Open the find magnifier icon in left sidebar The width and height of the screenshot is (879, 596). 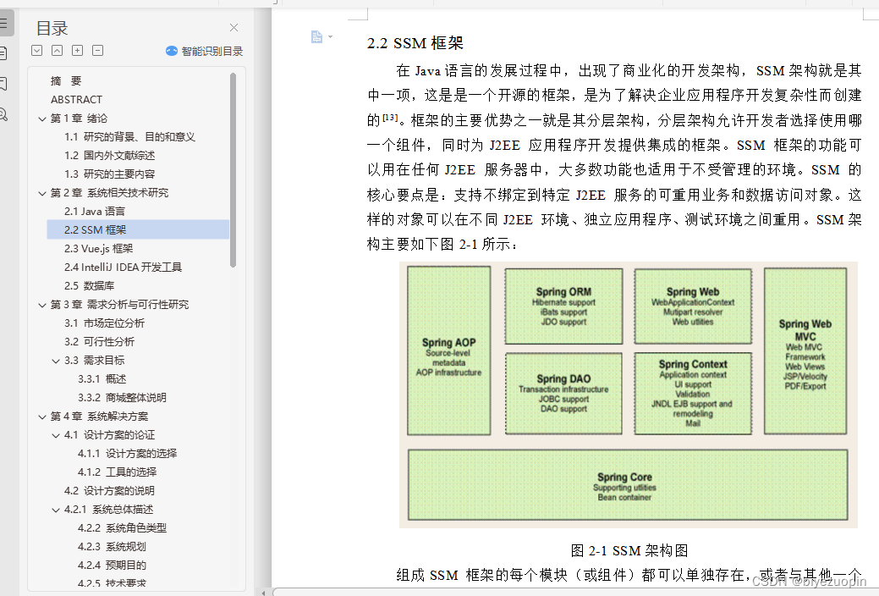click(3, 114)
